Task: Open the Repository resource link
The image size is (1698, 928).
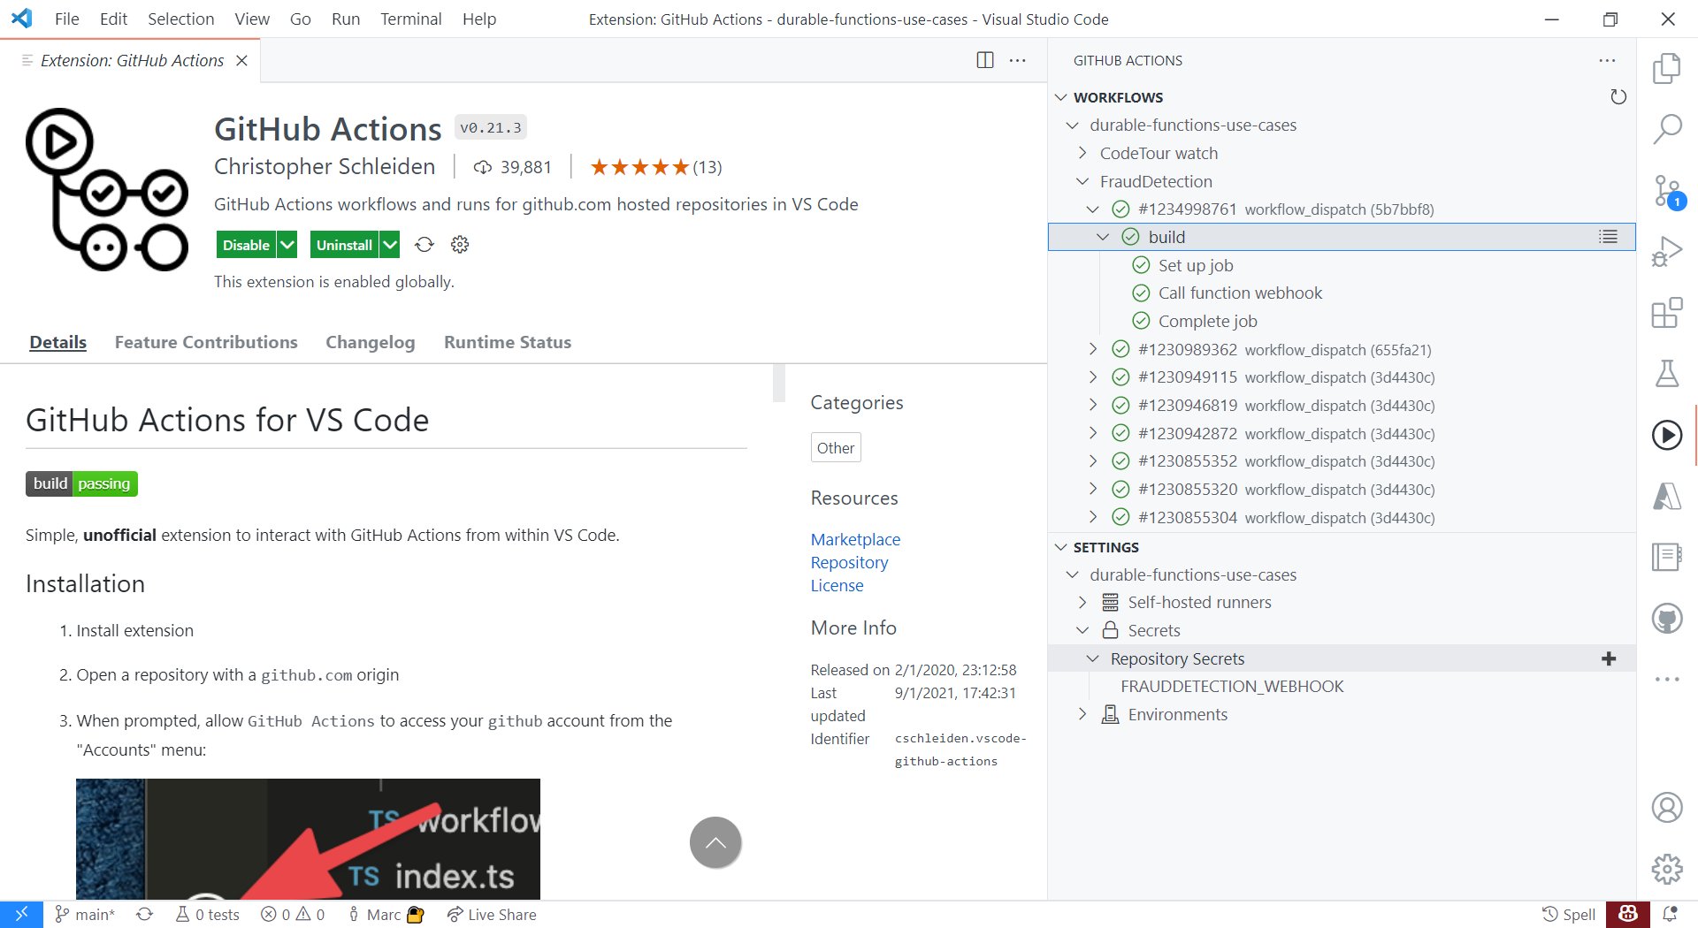Action: click(849, 562)
